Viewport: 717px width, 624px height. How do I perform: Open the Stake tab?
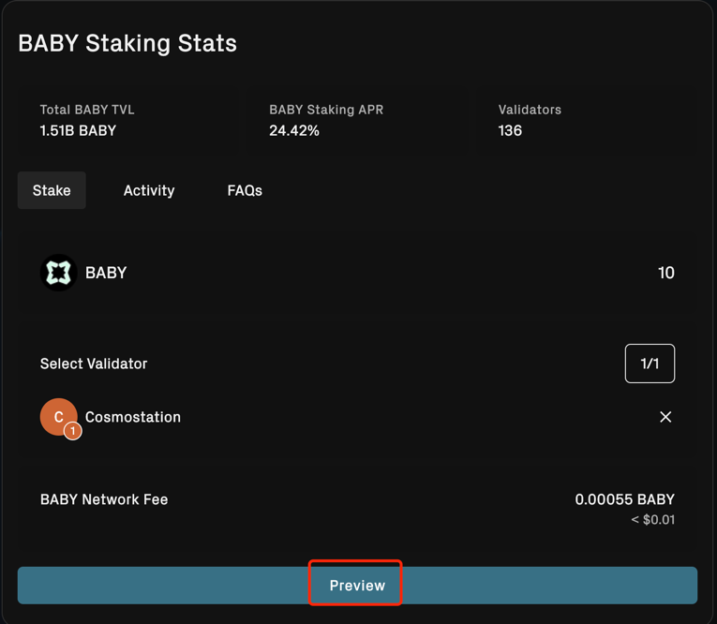click(x=52, y=190)
